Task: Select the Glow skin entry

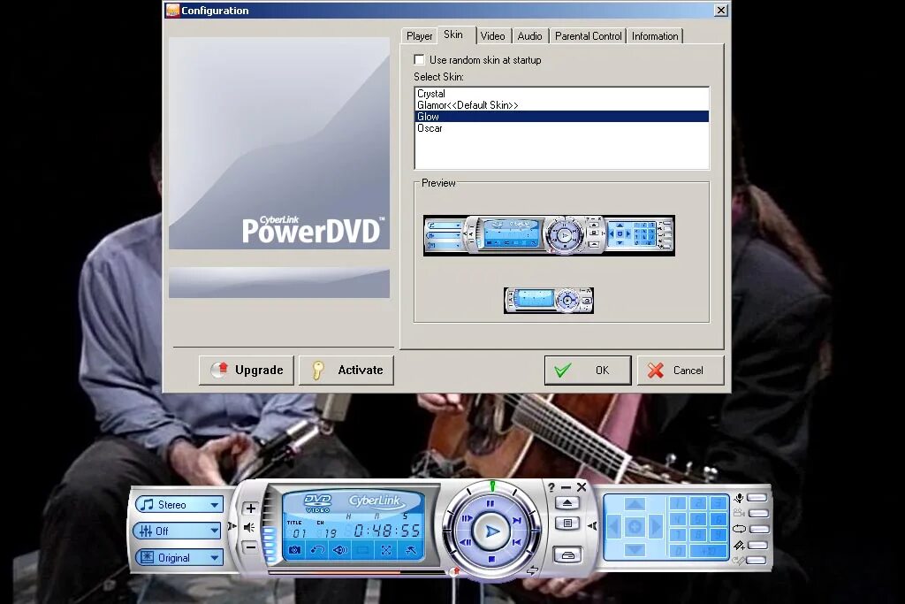Action: coord(561,117)
